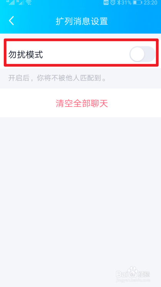
Task: Tap the 勿扰模式 label text
Action: coord(25,54)
